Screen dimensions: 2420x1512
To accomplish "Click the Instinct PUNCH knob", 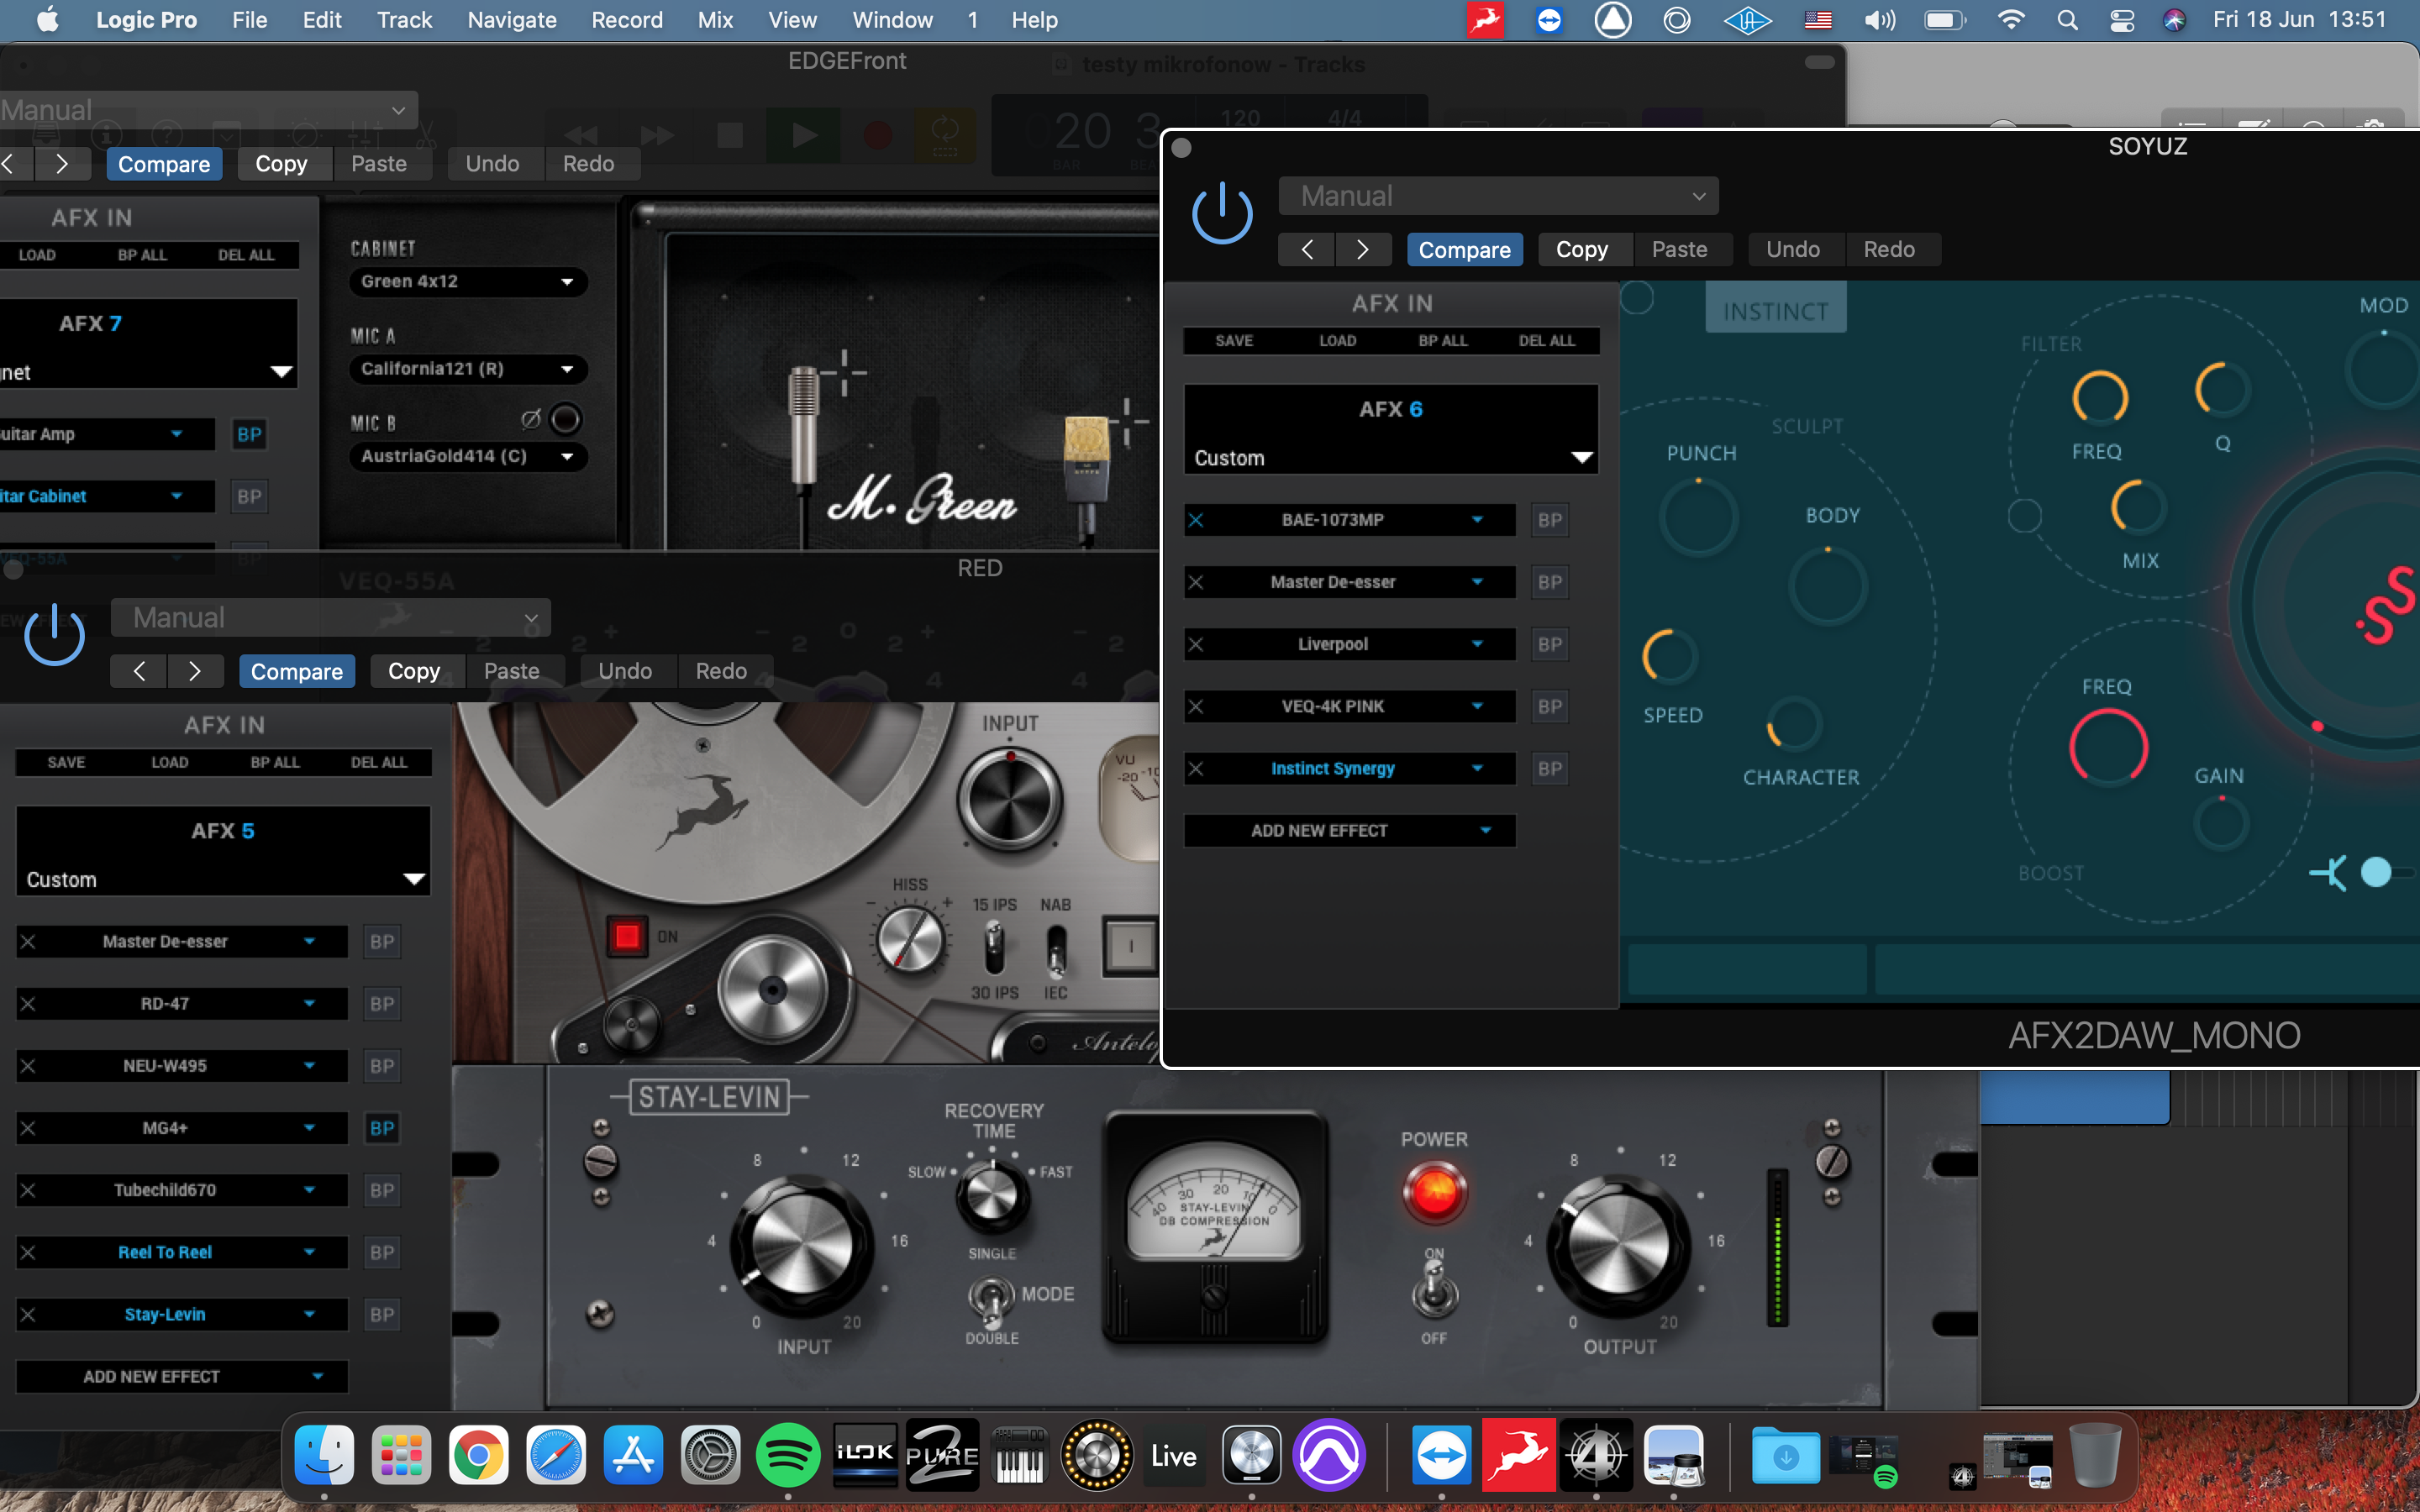I will [1698, 517].
